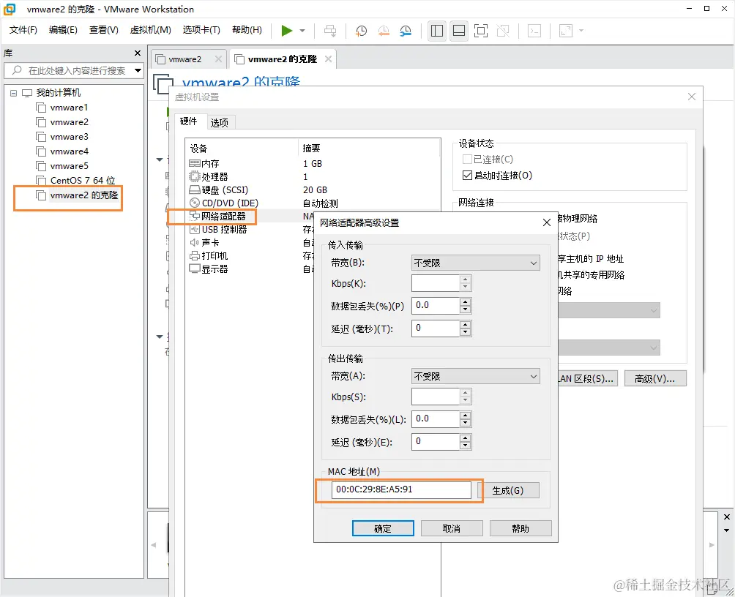The height and width of the screenshot is (597, 735).
Task: Select vmware4 in the library tree
Action: 69,151
